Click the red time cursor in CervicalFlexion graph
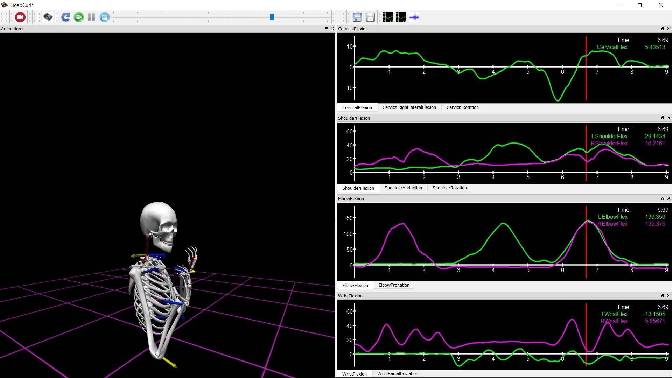This screenshot has width=672, height=378. pos(586,68)
